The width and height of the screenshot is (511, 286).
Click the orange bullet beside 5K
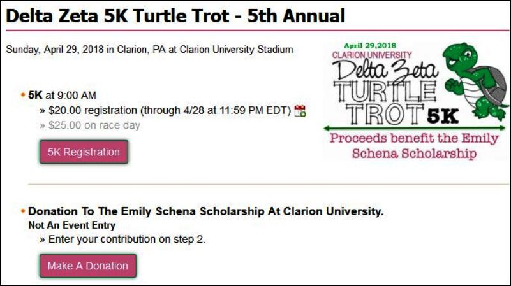[x=23, y=95]
